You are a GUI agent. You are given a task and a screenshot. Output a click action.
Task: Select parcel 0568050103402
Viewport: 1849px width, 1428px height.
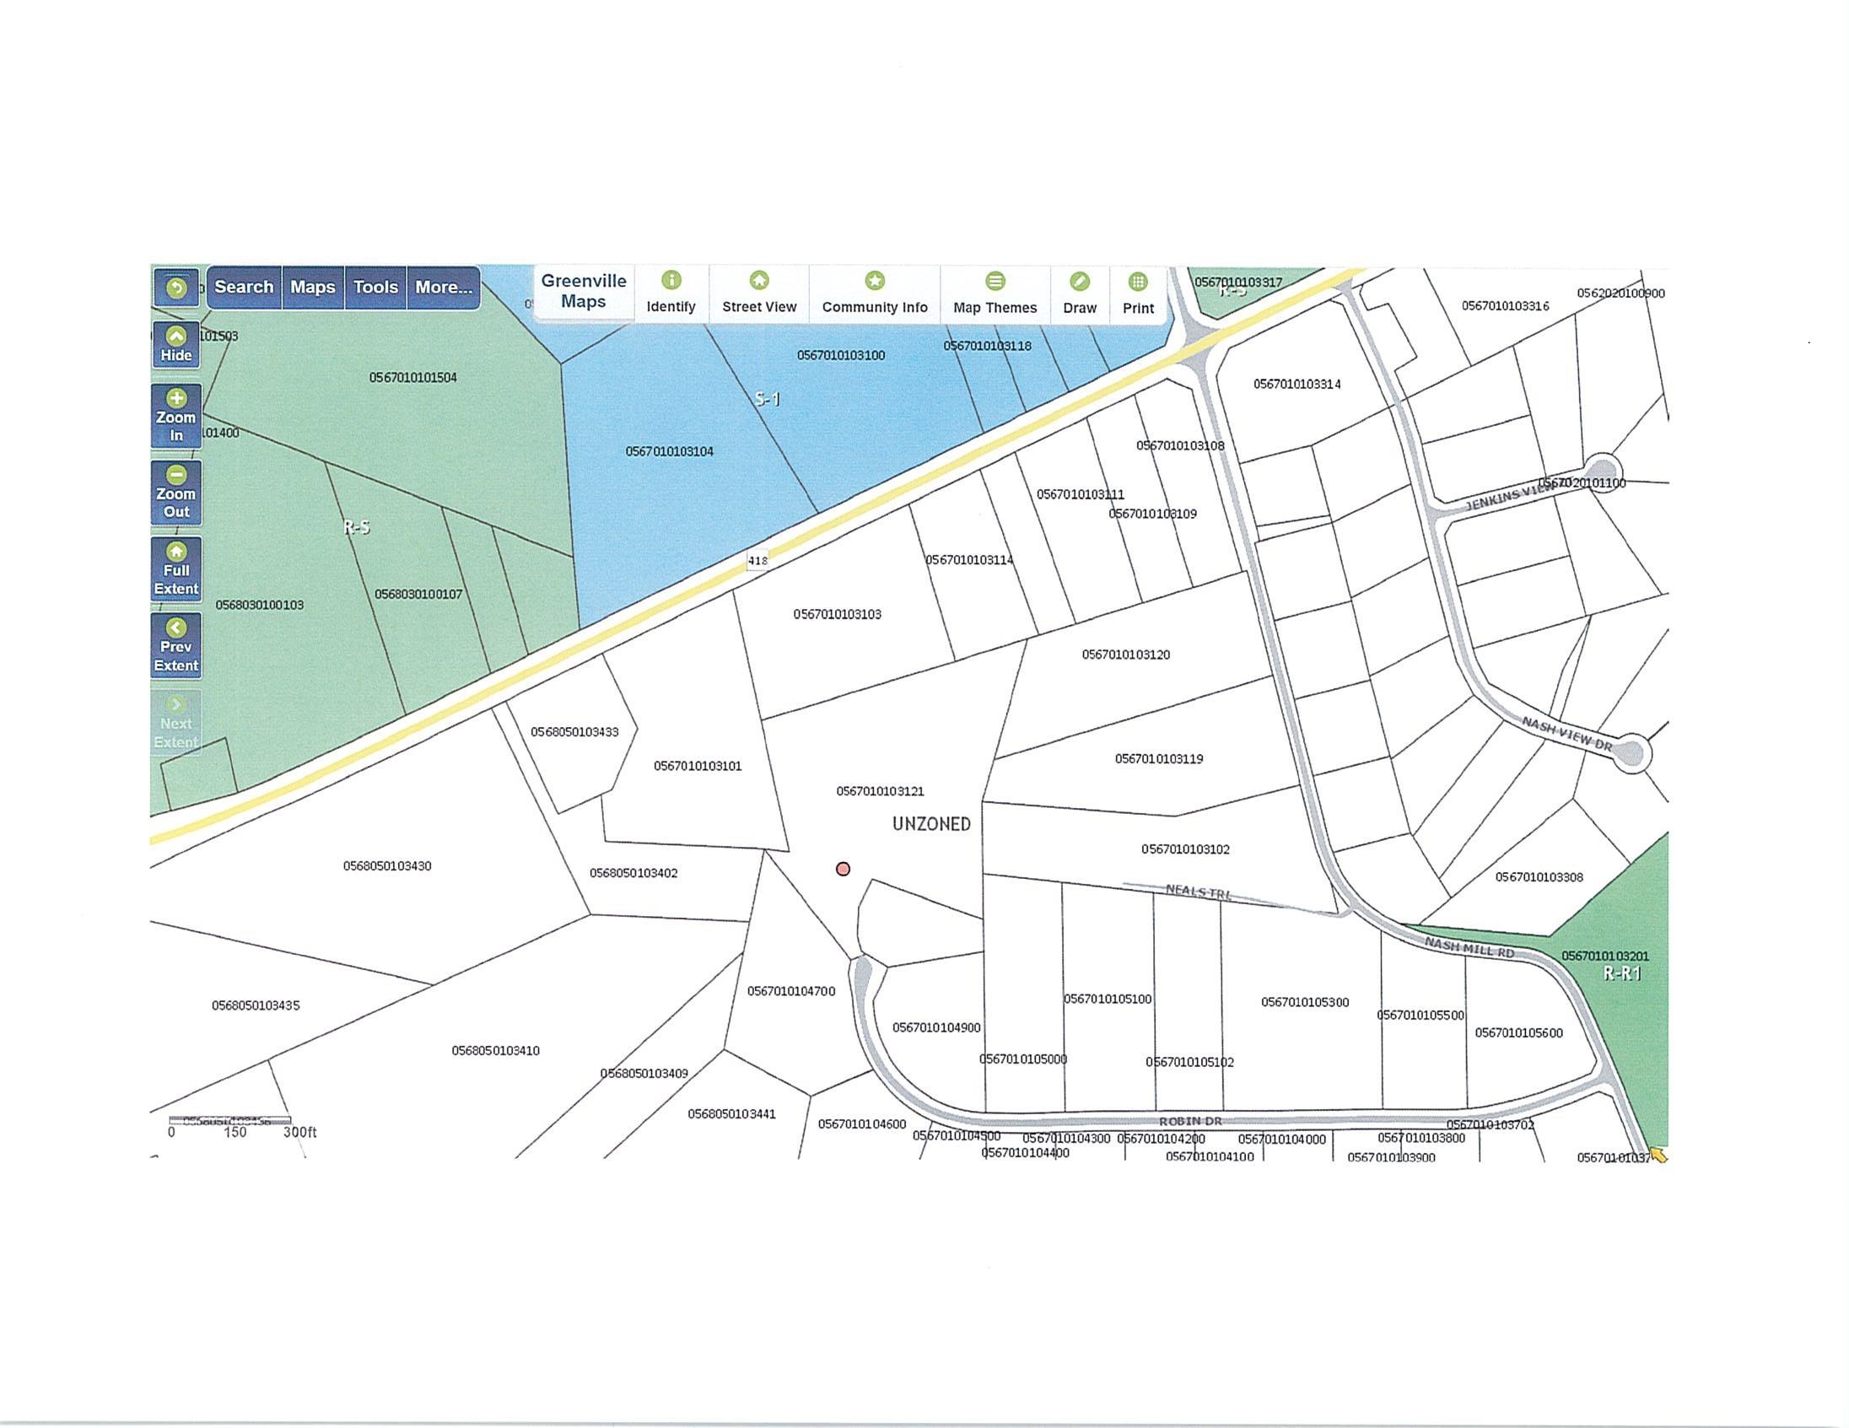633,873
